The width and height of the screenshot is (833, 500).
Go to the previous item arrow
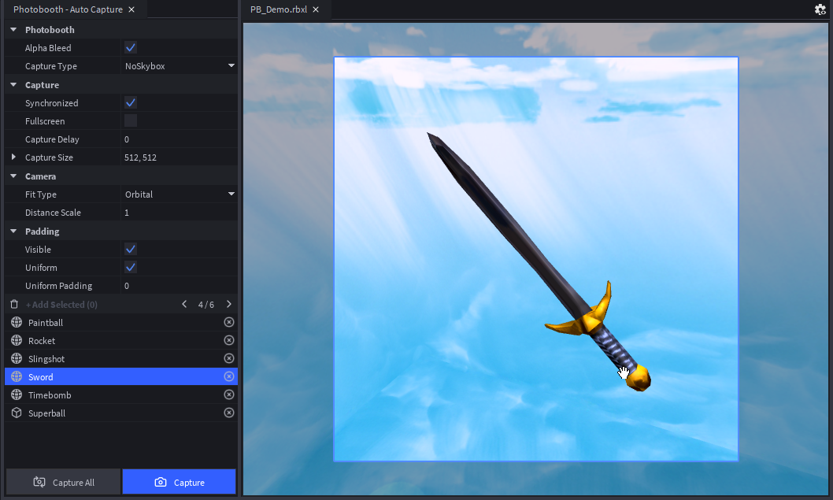click(x=184, y=304)
